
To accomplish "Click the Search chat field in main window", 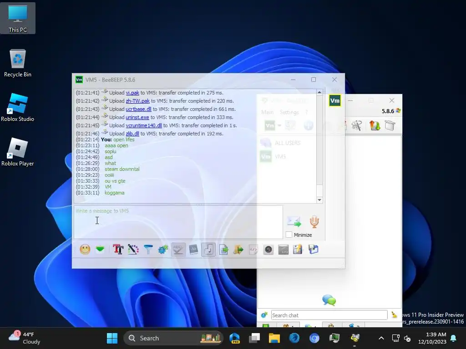I will (x=329, y=315).
